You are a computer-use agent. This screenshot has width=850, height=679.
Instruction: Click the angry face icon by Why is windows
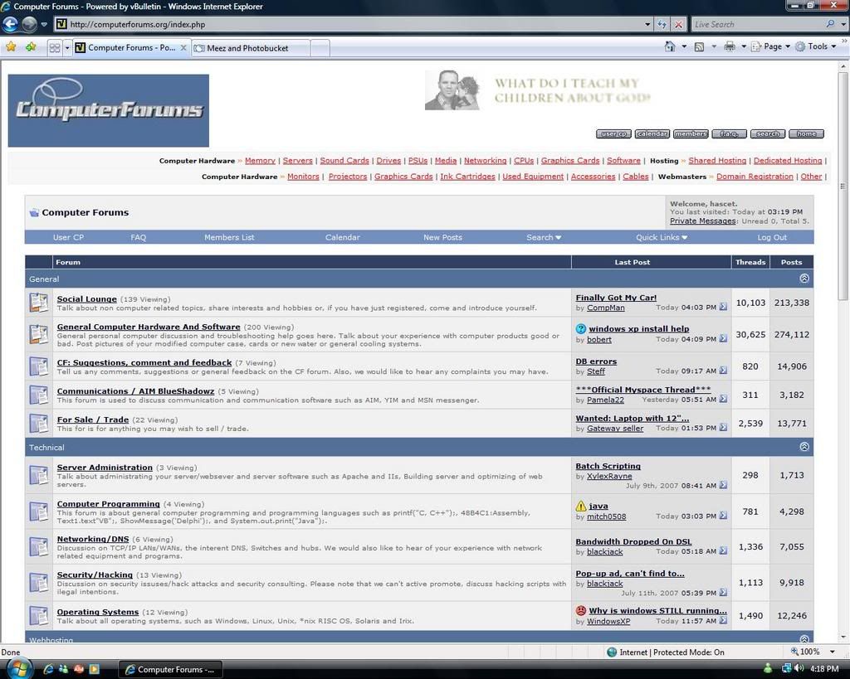(x=580, y=610)
